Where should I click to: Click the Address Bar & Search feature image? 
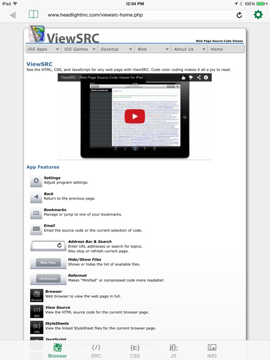(x=48, y=245)
